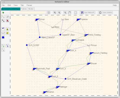Click the empty toolbar text field
This screenshot has width=120, height=98.
coord(28,13)
